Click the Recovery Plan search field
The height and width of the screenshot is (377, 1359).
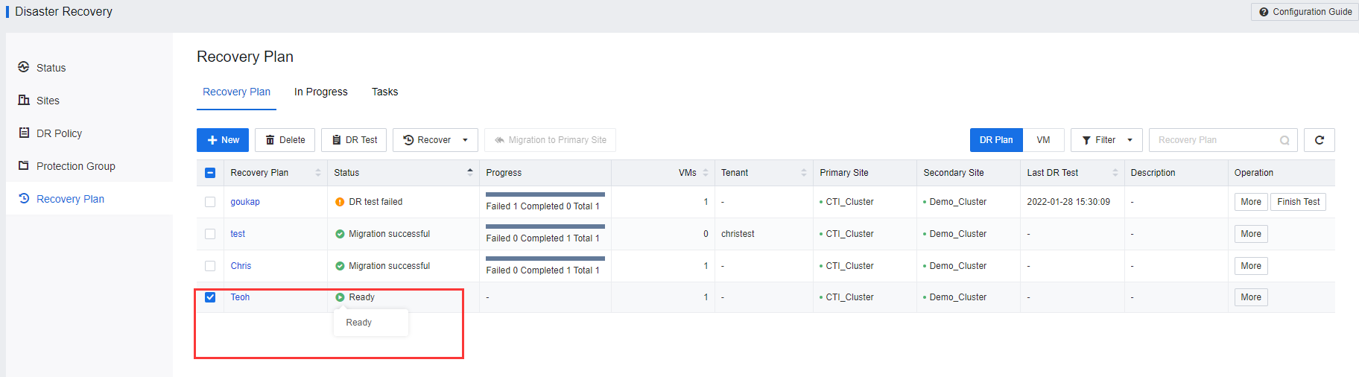pyautogui.click(x=1214, y=140)
